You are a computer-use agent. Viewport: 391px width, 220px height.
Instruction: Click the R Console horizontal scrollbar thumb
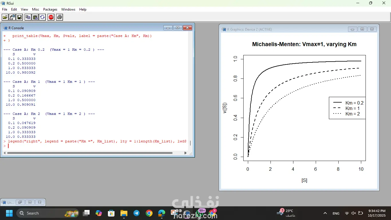pyautogui.click(x=90, y=153)
